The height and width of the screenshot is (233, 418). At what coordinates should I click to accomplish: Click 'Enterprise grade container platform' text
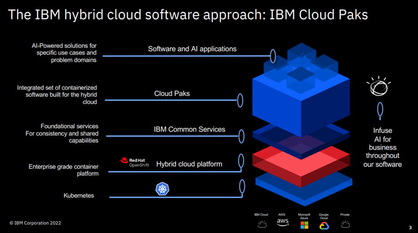64,170
